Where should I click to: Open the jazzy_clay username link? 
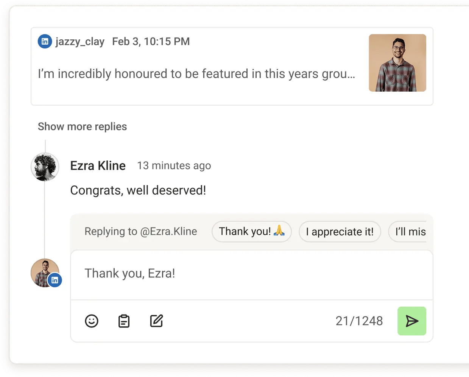click(x=80, y=41)
